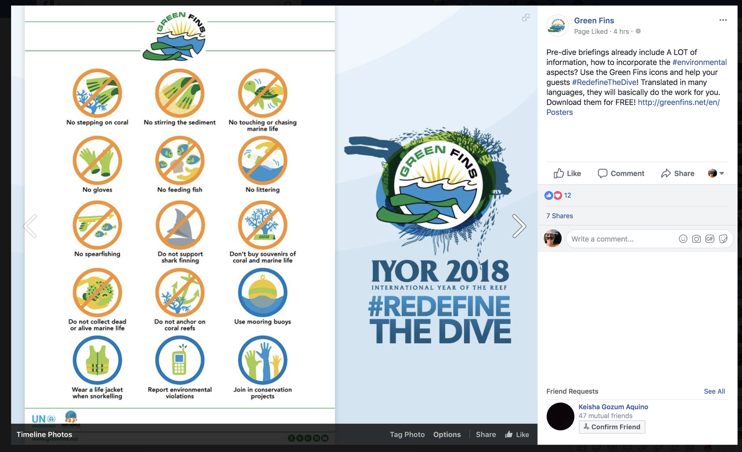Image resolution: width=742 pixels, height=452 pixels.
Task: Open the post options ellipsis menu
Action: tap(723, 20)
